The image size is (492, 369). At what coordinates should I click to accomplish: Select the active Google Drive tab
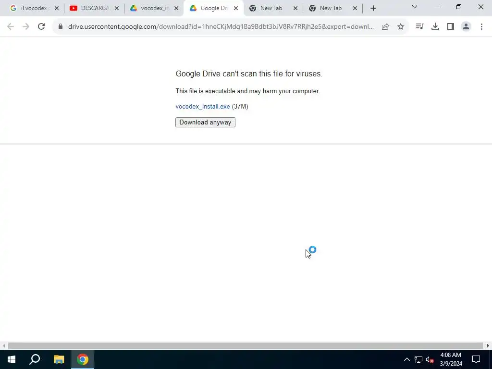210,8
